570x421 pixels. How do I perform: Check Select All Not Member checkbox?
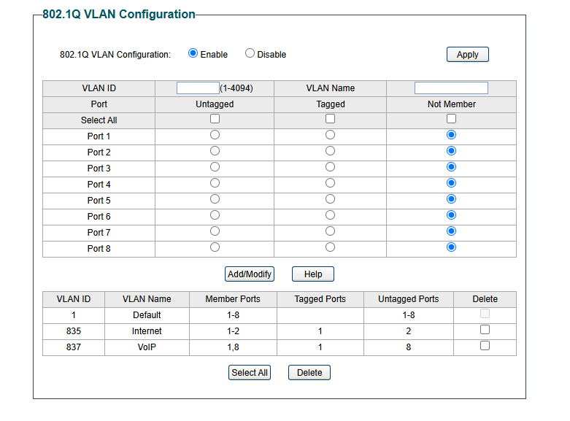tap(451, 119)
